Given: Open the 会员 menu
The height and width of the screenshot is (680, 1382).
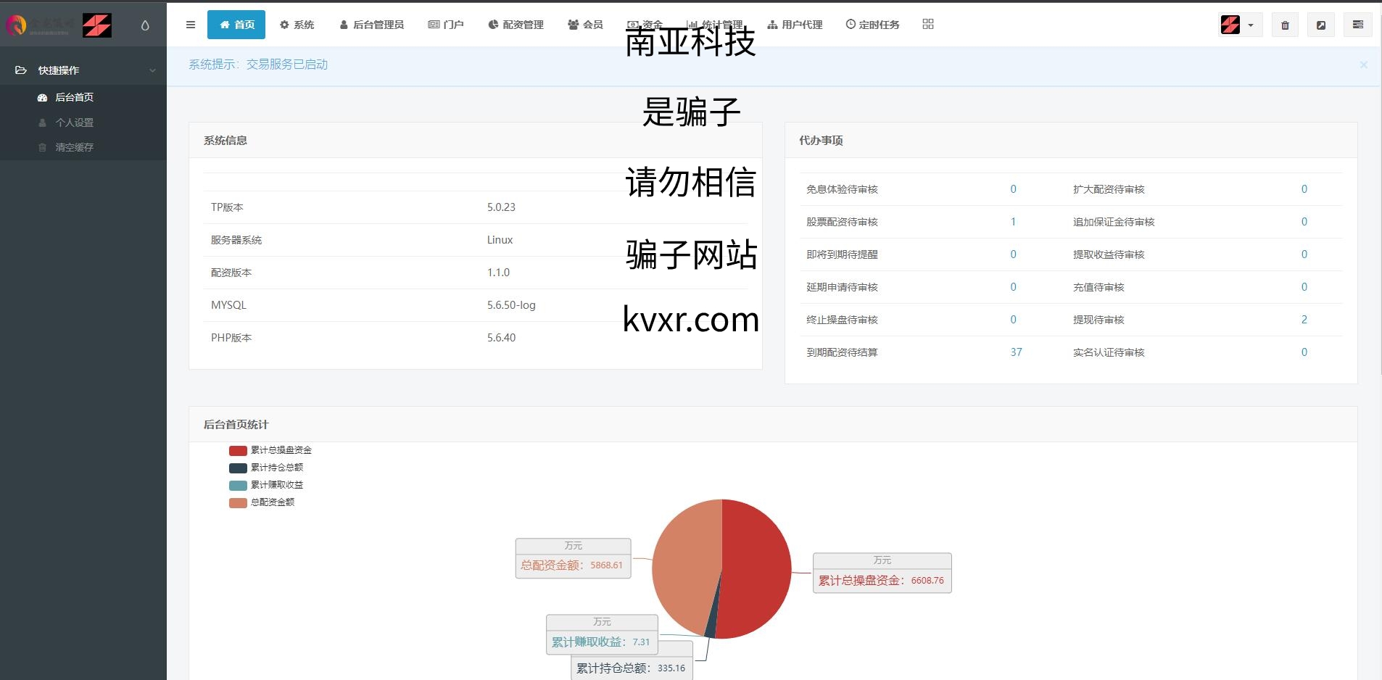Looking at the screenshot, I should coord(585,25).
